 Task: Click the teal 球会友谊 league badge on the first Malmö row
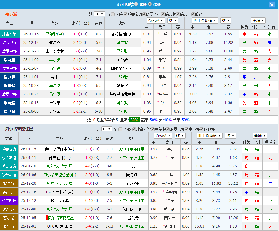pos(10,34)
